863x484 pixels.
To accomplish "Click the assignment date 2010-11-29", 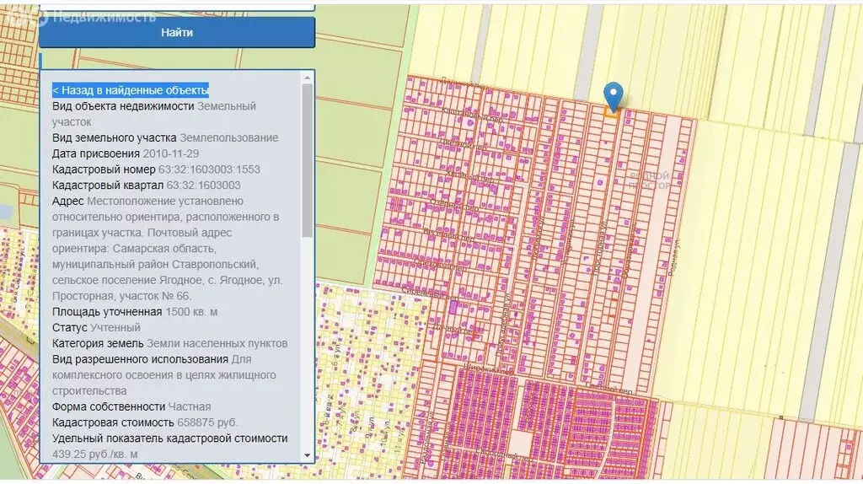I will 170,153.
